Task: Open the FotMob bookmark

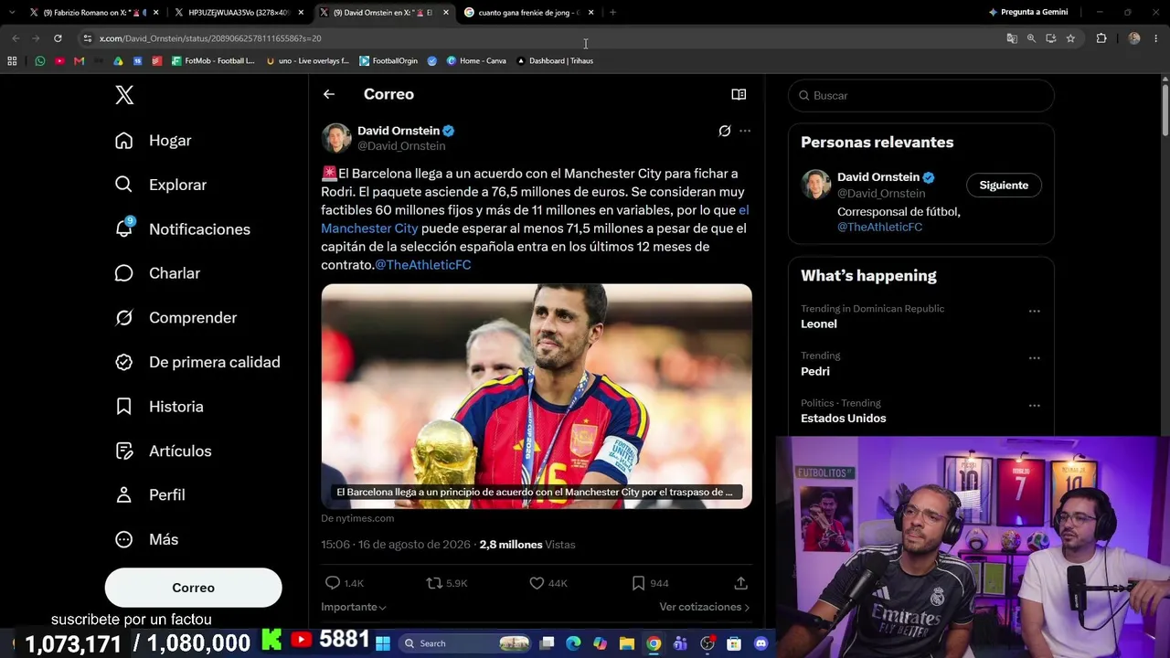Action: 214,61
